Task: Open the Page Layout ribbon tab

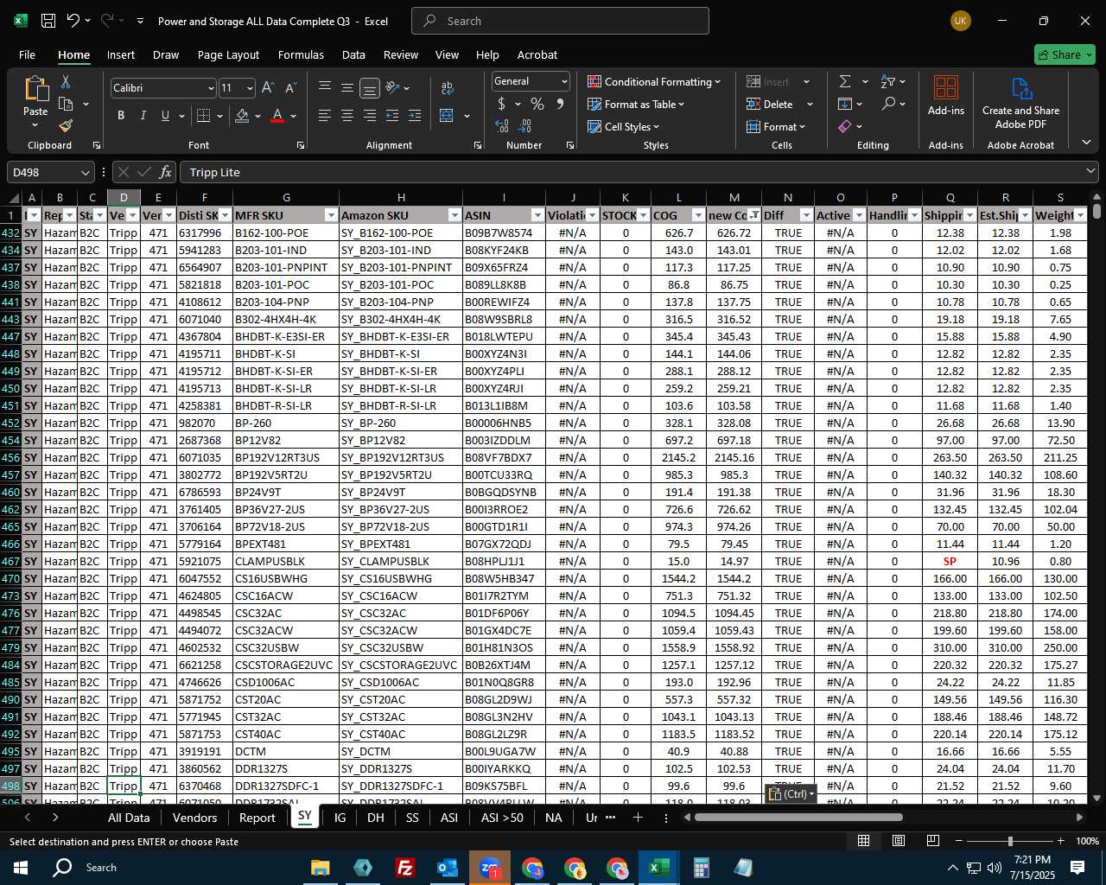Action: [x=228, y=54]
